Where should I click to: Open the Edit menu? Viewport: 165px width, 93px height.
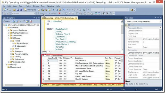coord(9,6)
